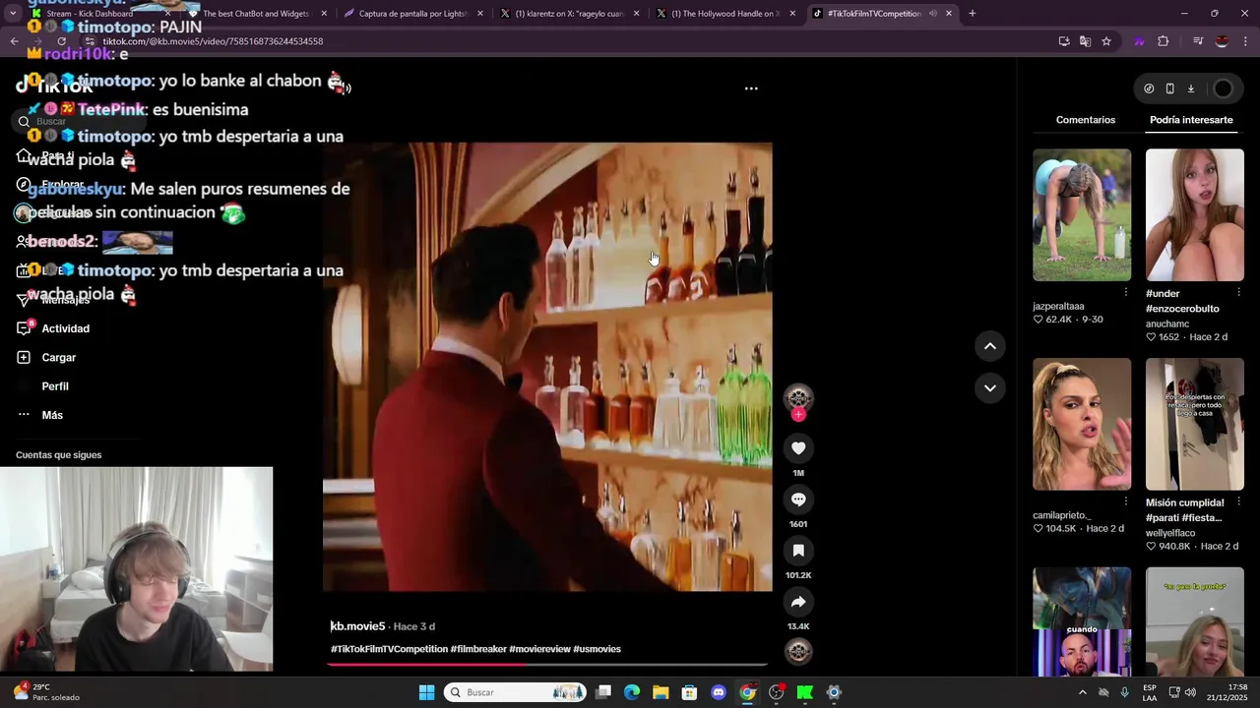Open a new browser tab
Viewport: 1260px width, 708px height.
(x=972, y=14)
